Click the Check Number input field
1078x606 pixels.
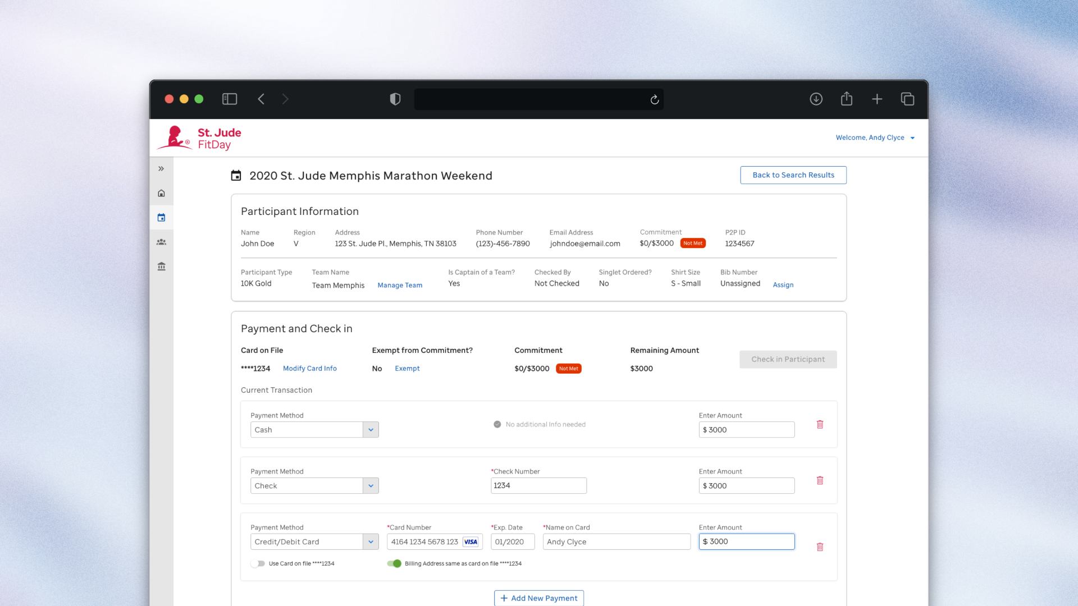(538, 486)
